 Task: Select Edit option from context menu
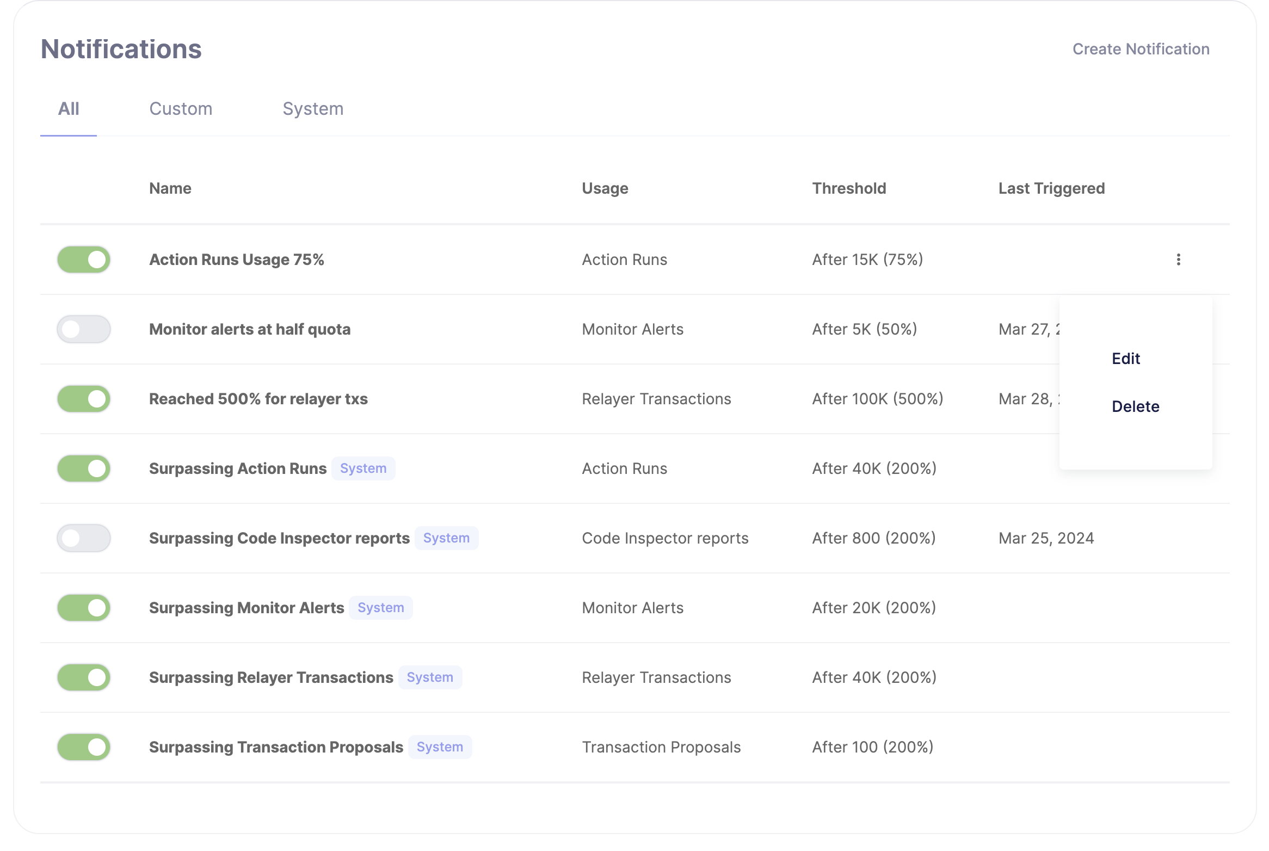(x=1125, y=358)
